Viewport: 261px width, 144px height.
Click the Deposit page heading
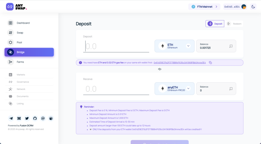tap(84, 24)
